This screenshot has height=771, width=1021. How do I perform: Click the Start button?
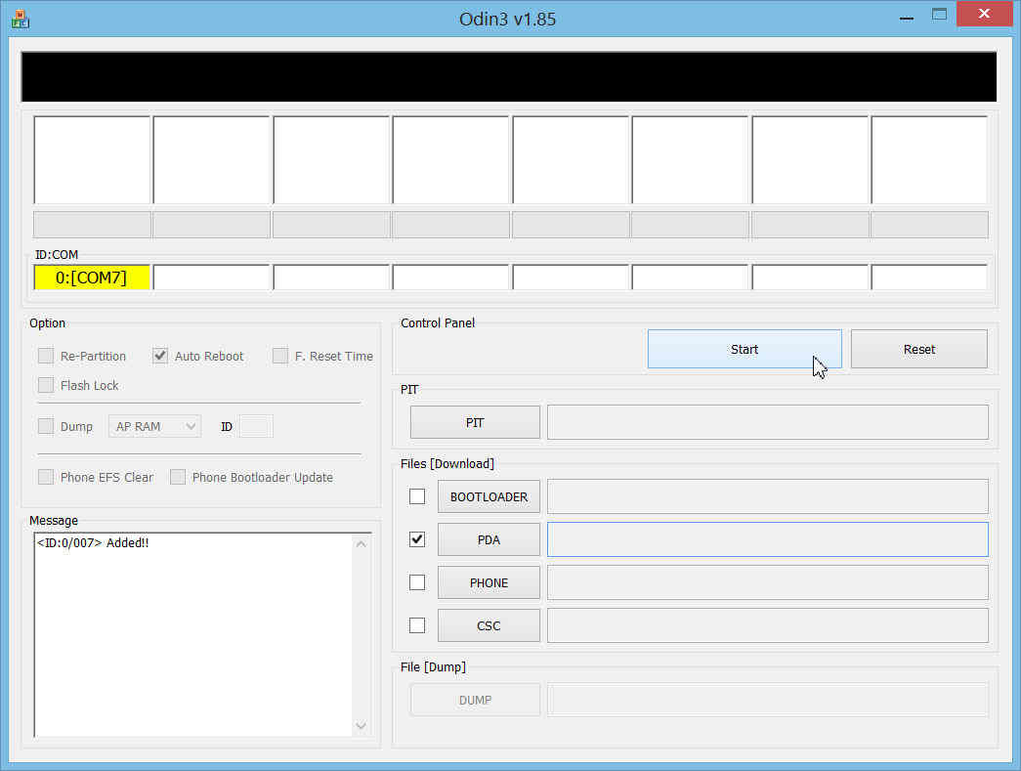coord(744,349)
